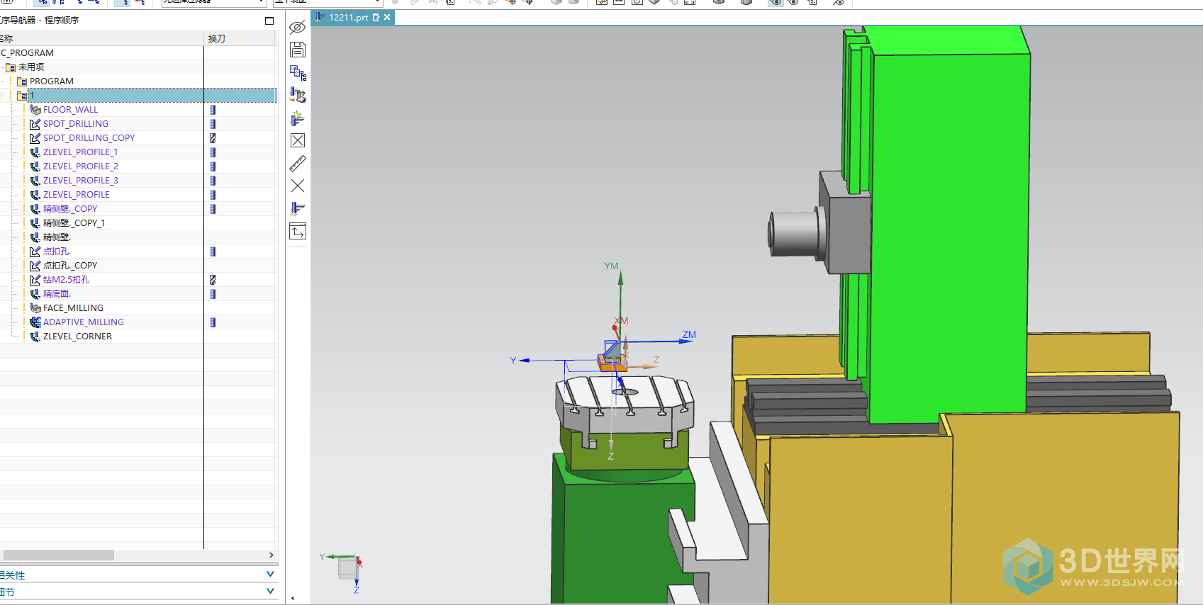Click the generate tool path icon

[298, 208]
